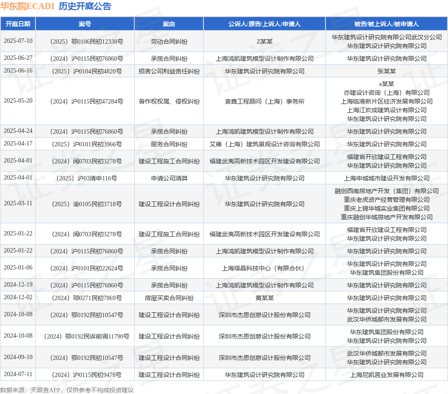Click defendant 融创西南房地产开发（集团）有限公司

[x=387, y=191]
